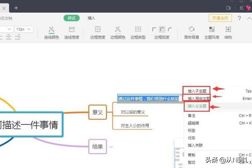Select the 意义 mind map node

pos(97,112)
